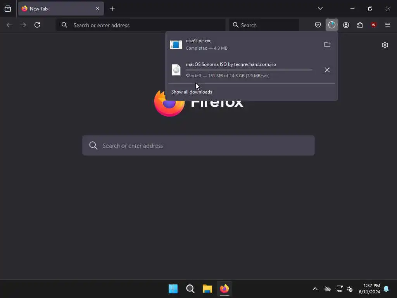The image size is (397, 298).
Task: Expand the list all tabs chevron
Action: 320,9
